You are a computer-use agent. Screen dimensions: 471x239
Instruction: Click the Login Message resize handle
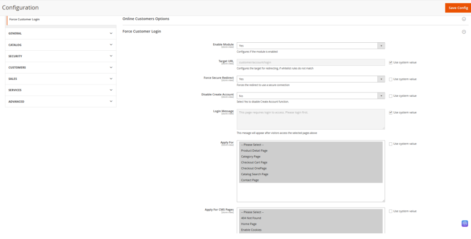point(383,128)
